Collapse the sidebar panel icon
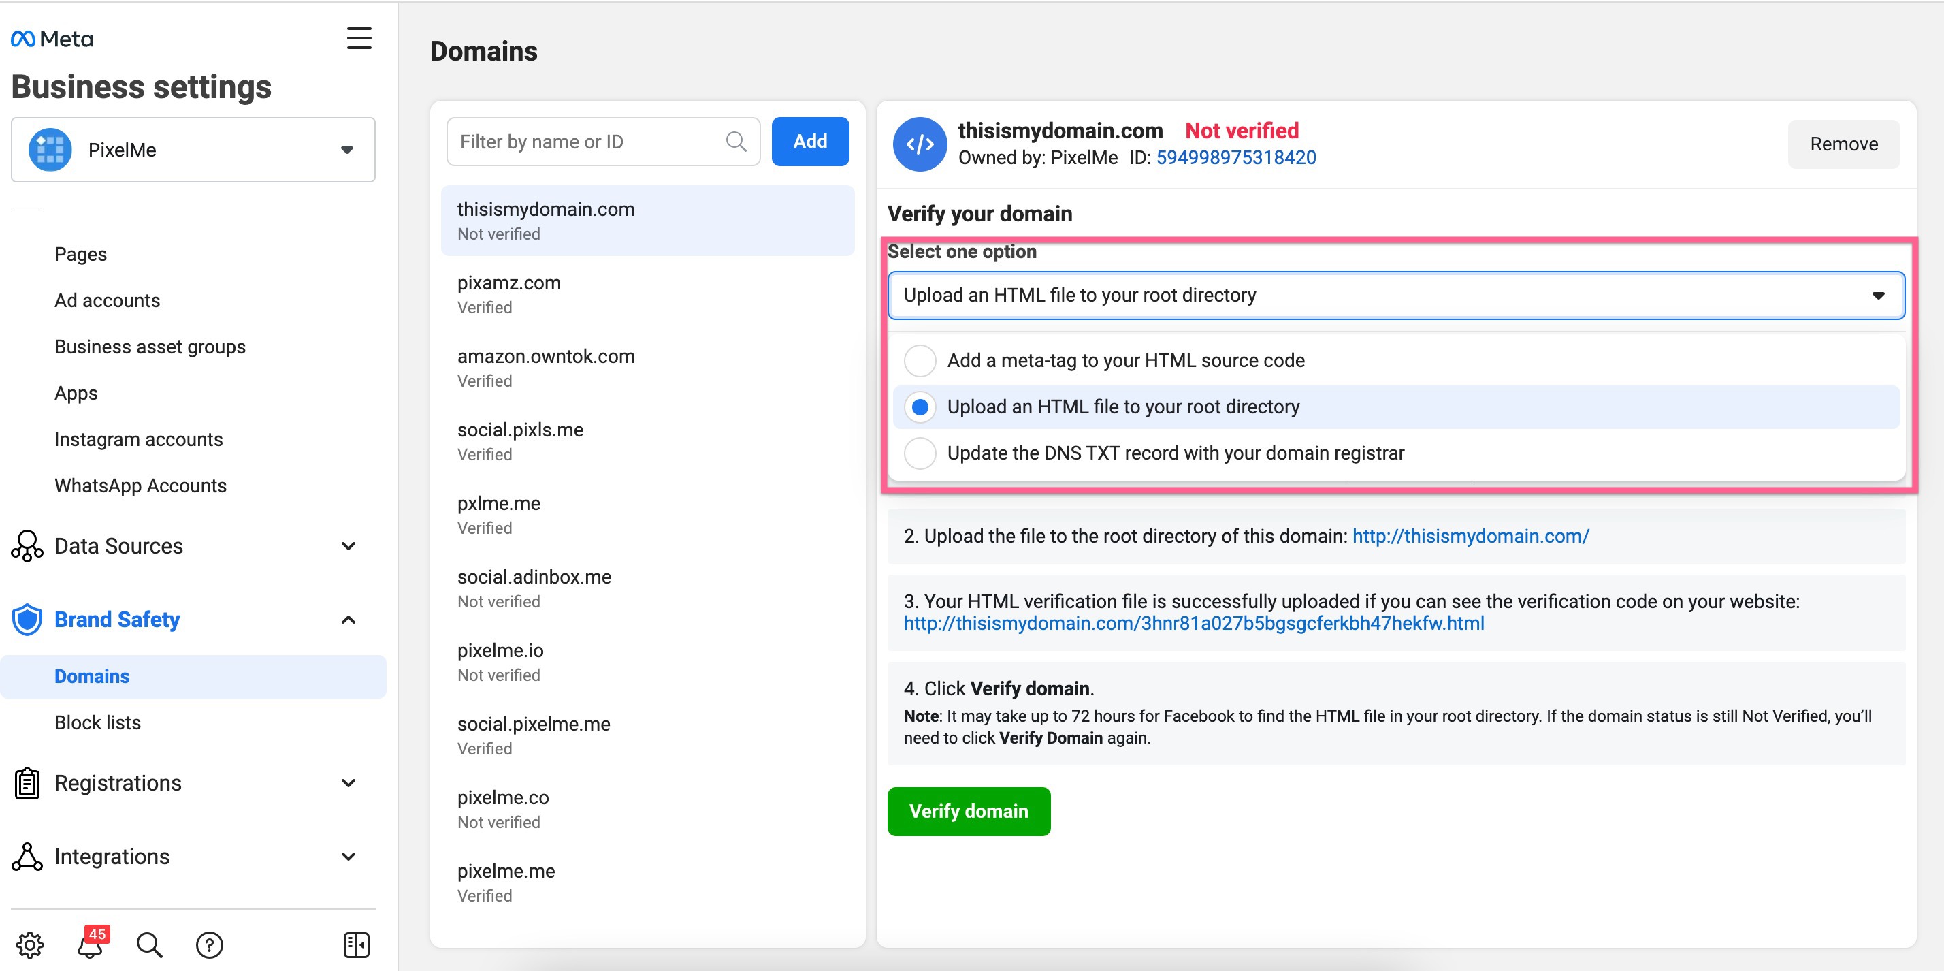1944x971 pixels. click(356, 944)
